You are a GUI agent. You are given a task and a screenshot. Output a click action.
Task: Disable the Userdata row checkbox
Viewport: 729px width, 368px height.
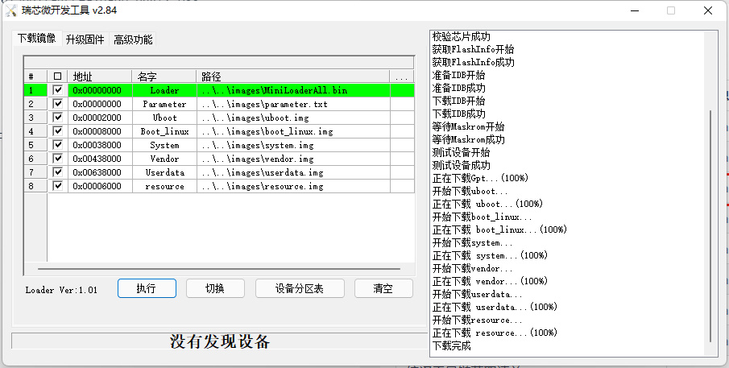click(57, 172)
